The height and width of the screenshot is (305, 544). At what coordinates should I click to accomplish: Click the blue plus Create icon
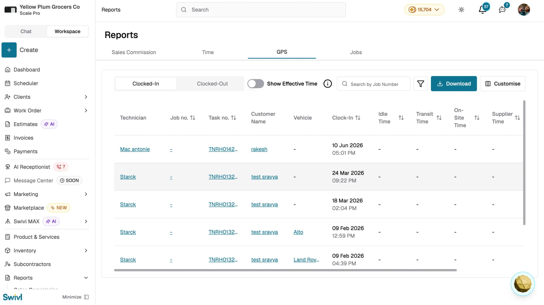(x=9, y=50)
